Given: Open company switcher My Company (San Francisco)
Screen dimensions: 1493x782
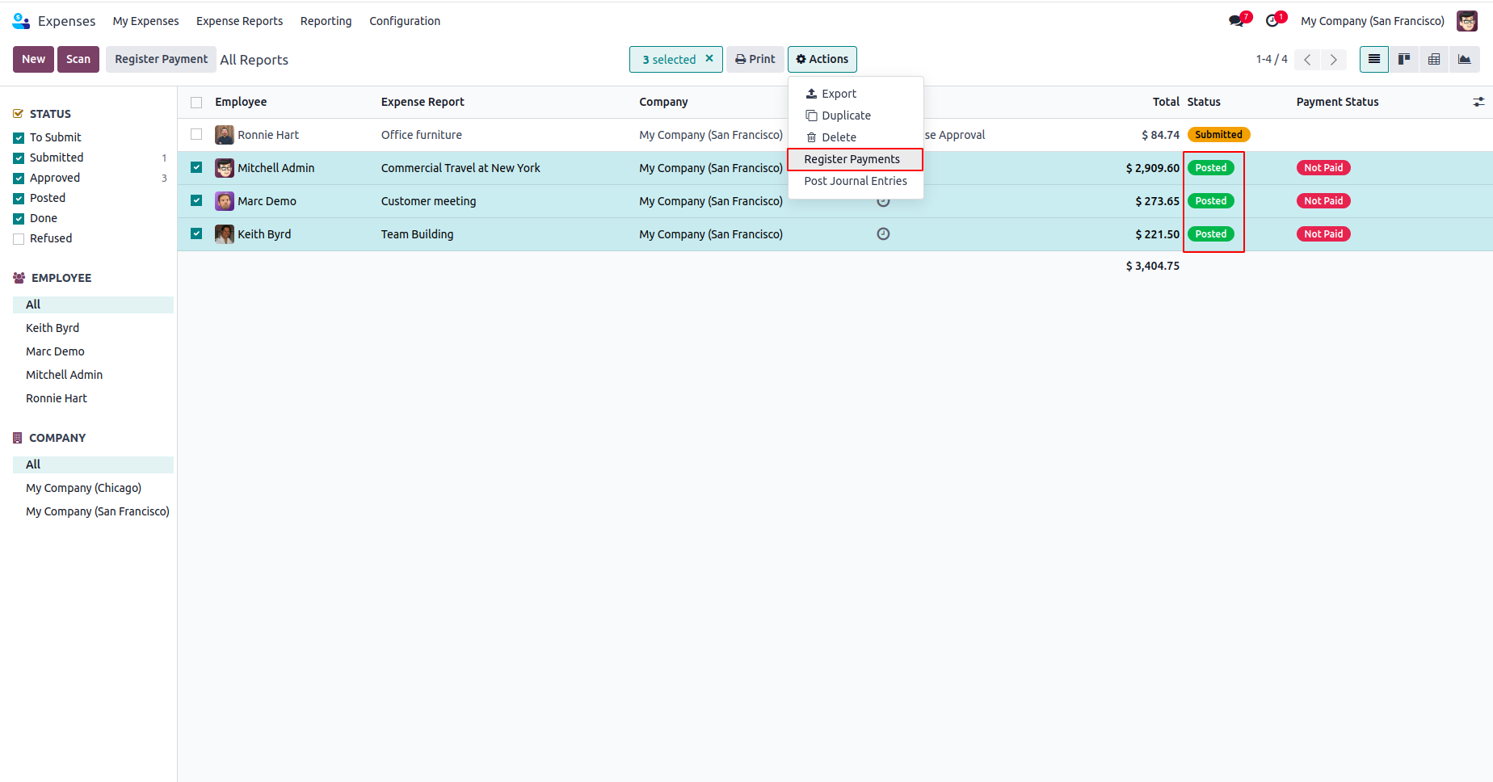Looking at the screenshot, I should (1373, 21).
